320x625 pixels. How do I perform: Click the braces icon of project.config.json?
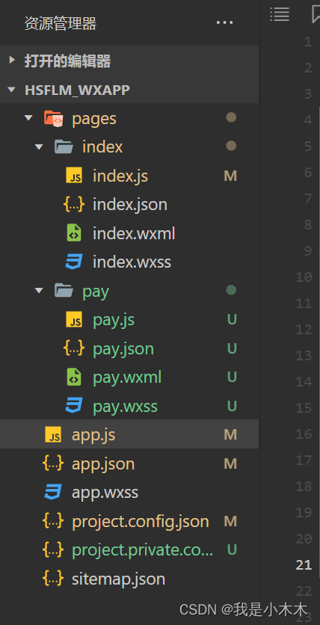tap(53, 520)
